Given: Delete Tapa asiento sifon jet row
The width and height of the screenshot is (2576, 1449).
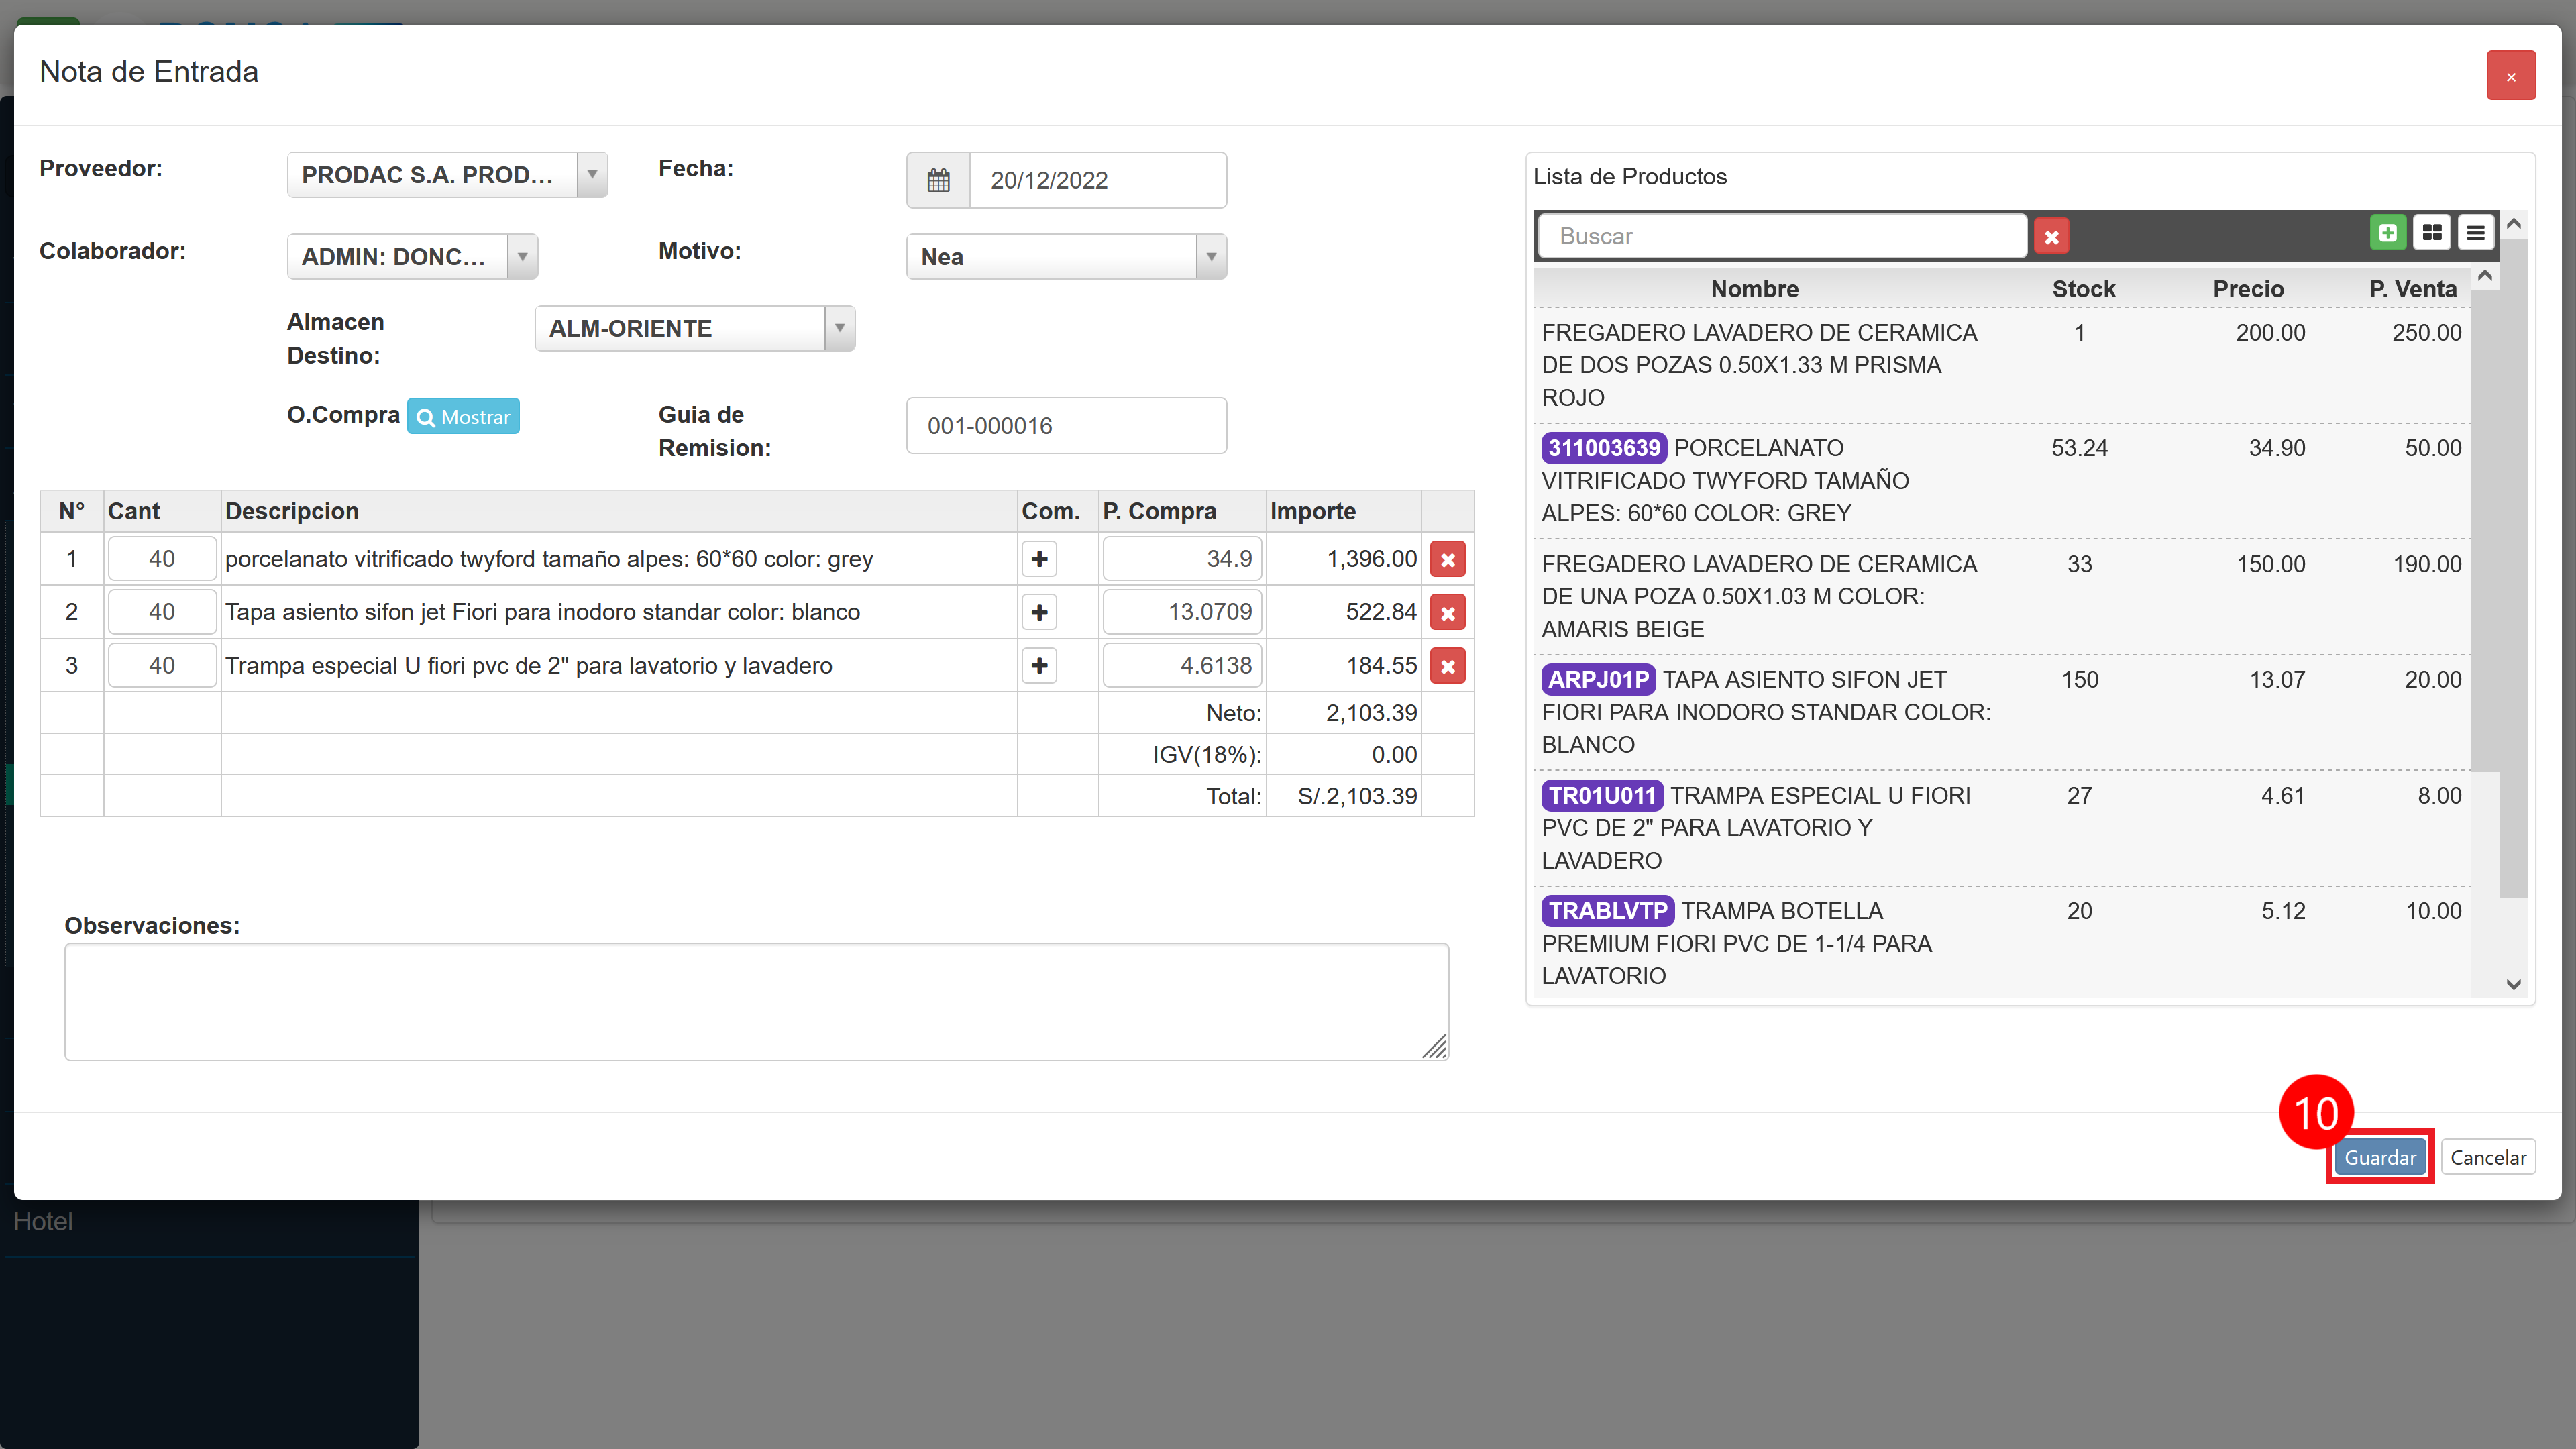Looking at the screenshot, I should point(1447,613).
